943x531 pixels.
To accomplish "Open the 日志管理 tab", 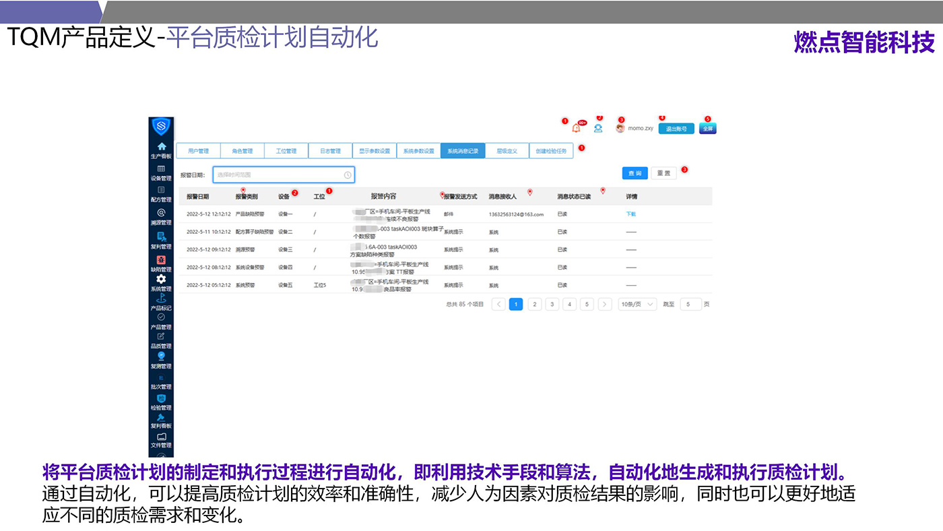I will [330, 151].
